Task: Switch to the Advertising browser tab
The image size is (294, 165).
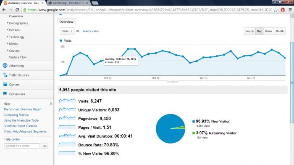Action: pyautogui.click(x=68, y=3)
